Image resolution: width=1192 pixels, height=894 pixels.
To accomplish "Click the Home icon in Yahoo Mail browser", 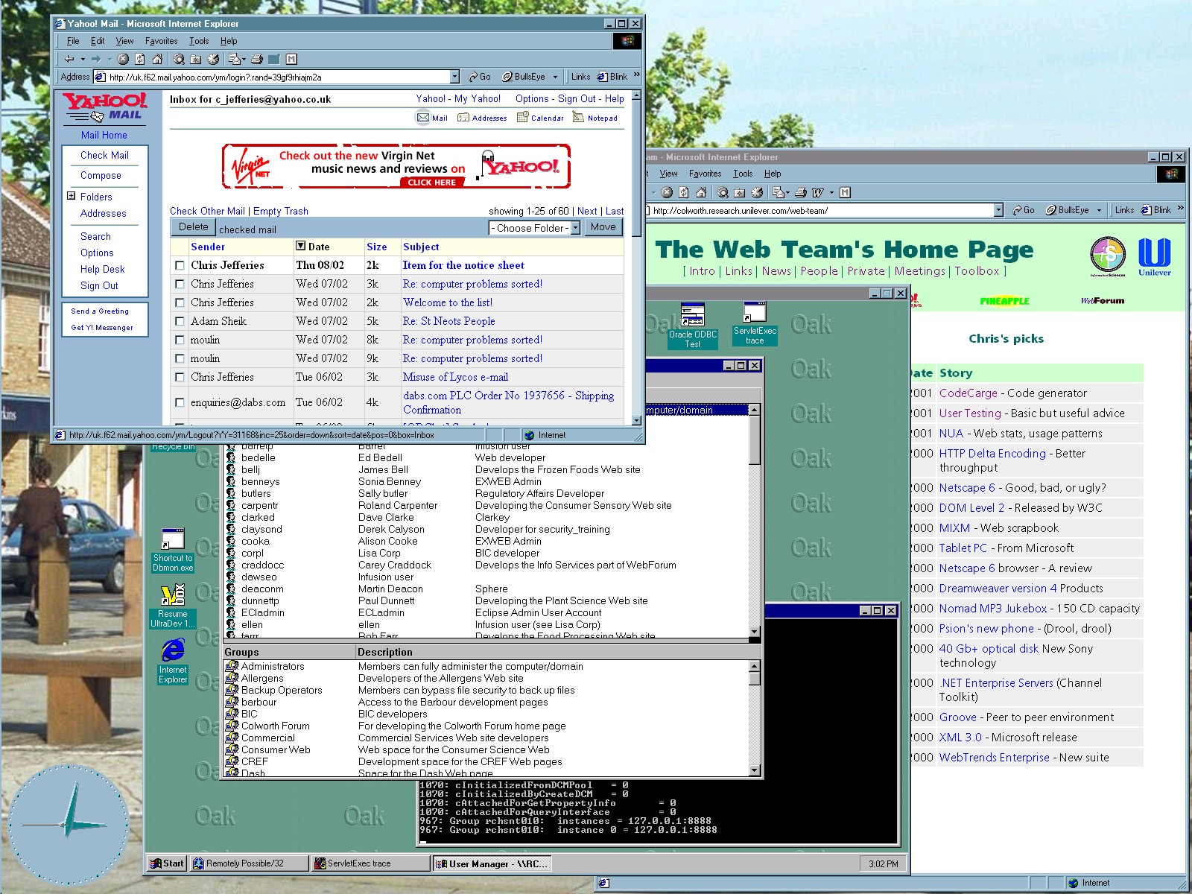I will pos(157,59).
